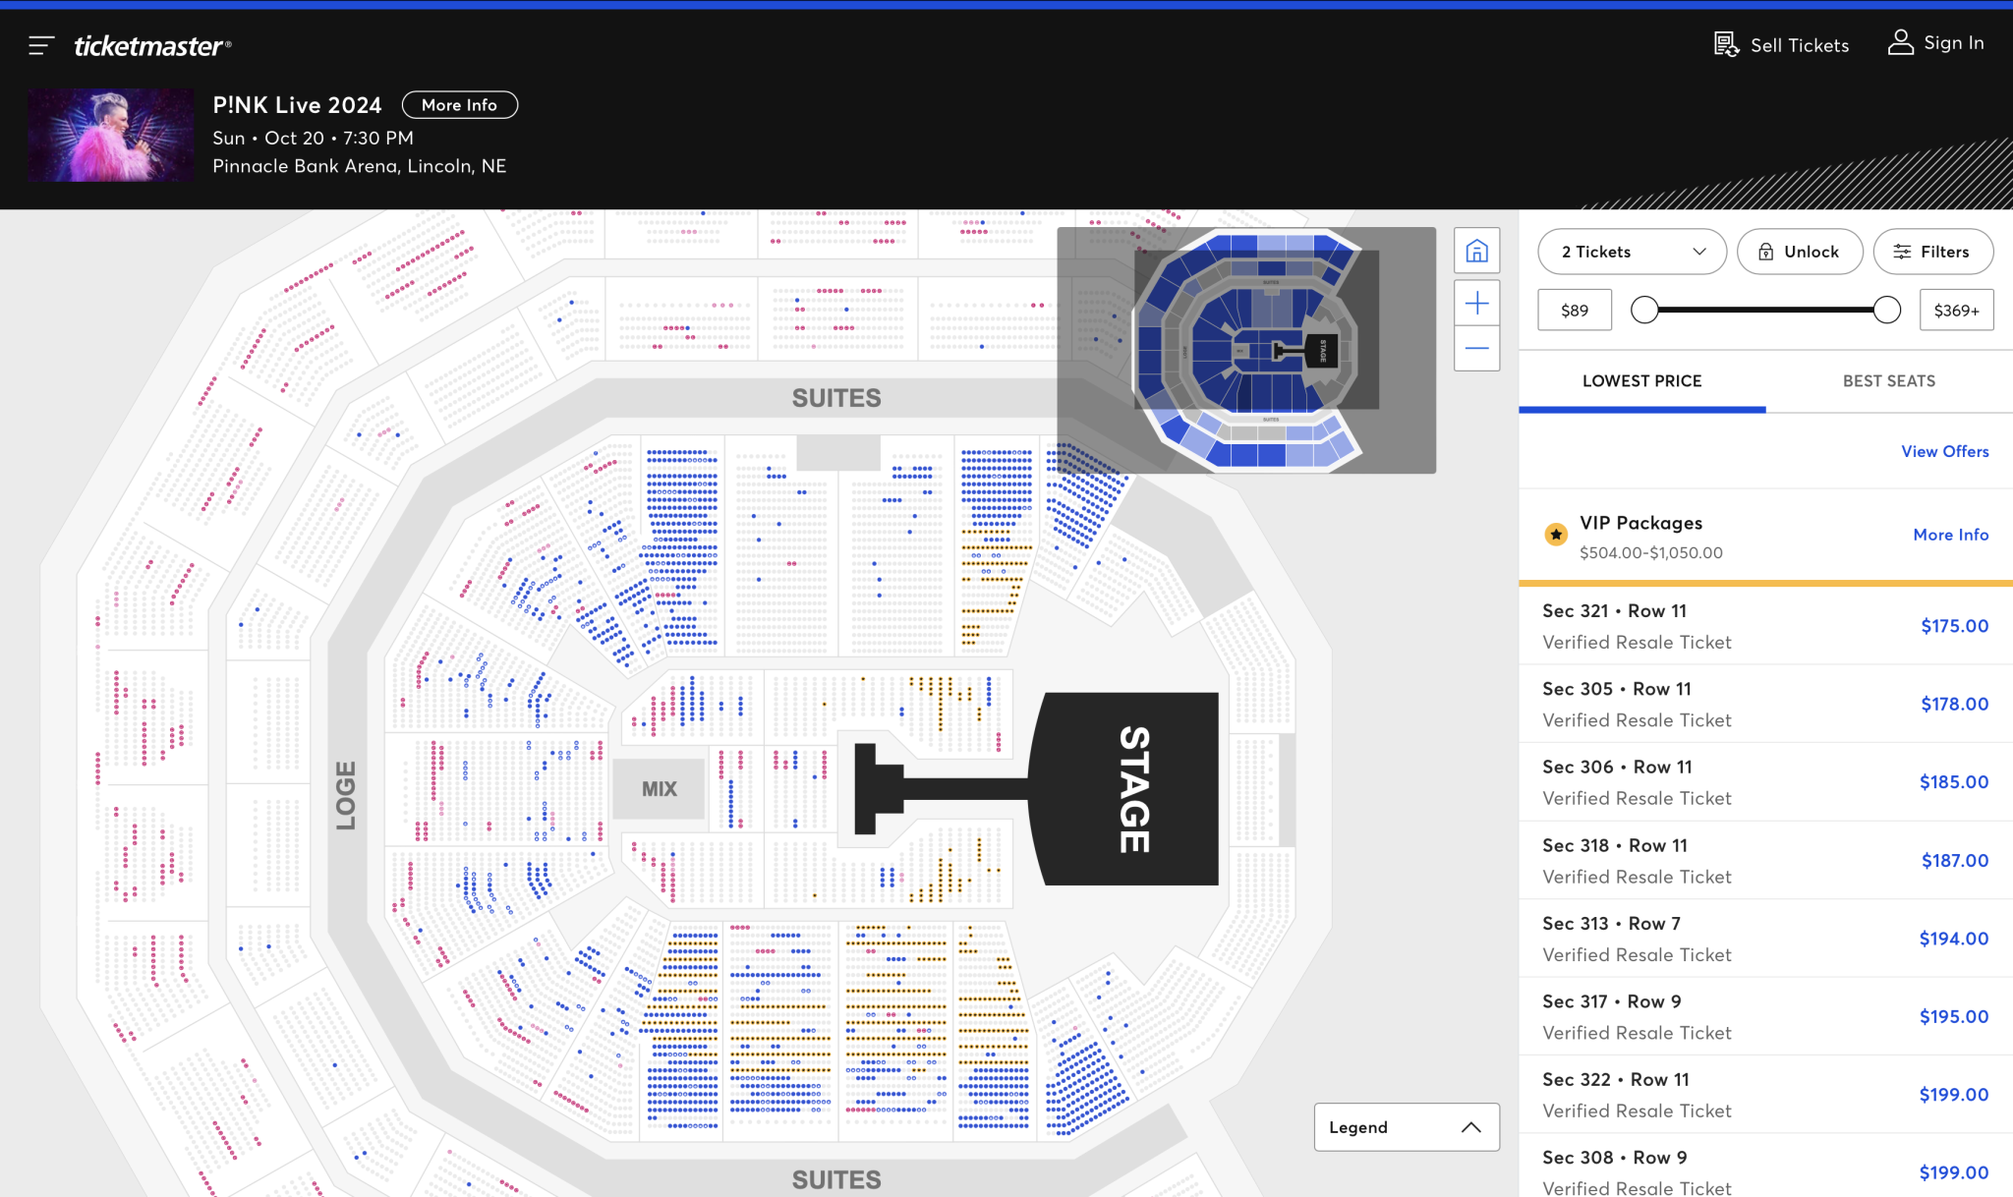The width and height of the screenshot is (2013, 1197).
Task: Expand More Info for the event
Action: pos(459,104)
